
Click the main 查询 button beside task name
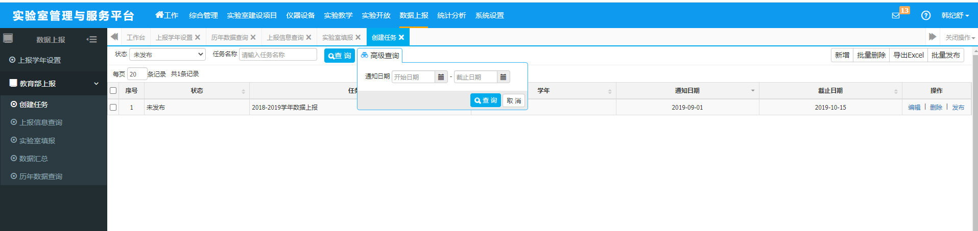coord(340,56)
